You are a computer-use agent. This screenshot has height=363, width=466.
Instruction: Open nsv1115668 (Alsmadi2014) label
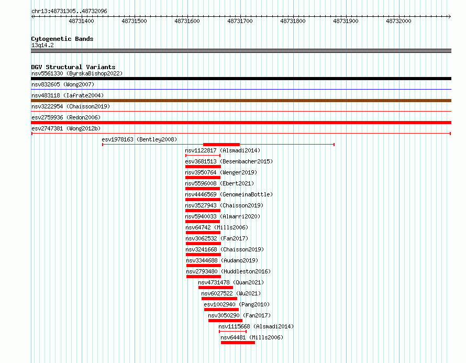pos(257,326)
